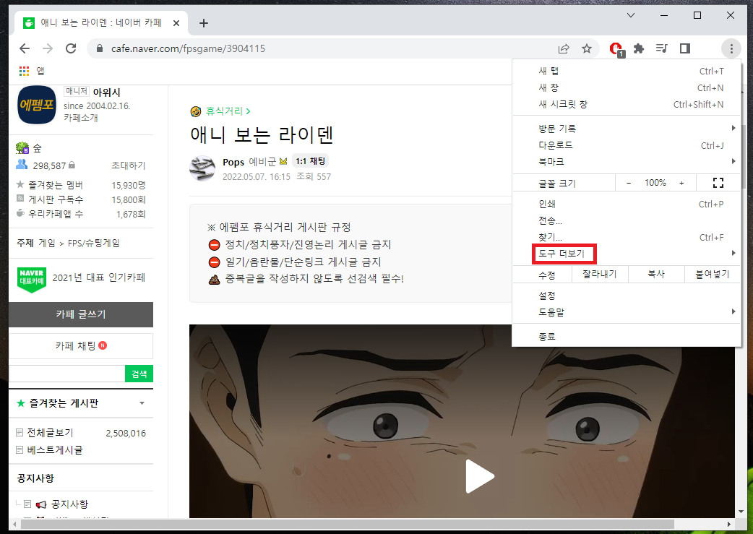
Task: Go forward to the next page
Action: (48, 48)
